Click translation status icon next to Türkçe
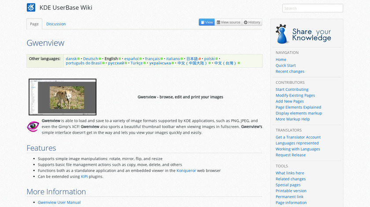This screenshot has height=207, width=370. (144, 63)
